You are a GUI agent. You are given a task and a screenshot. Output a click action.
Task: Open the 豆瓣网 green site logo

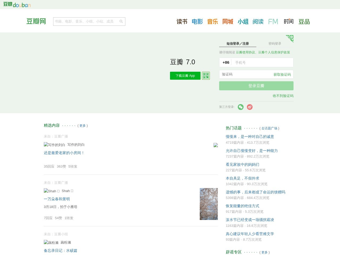(36, 21)
